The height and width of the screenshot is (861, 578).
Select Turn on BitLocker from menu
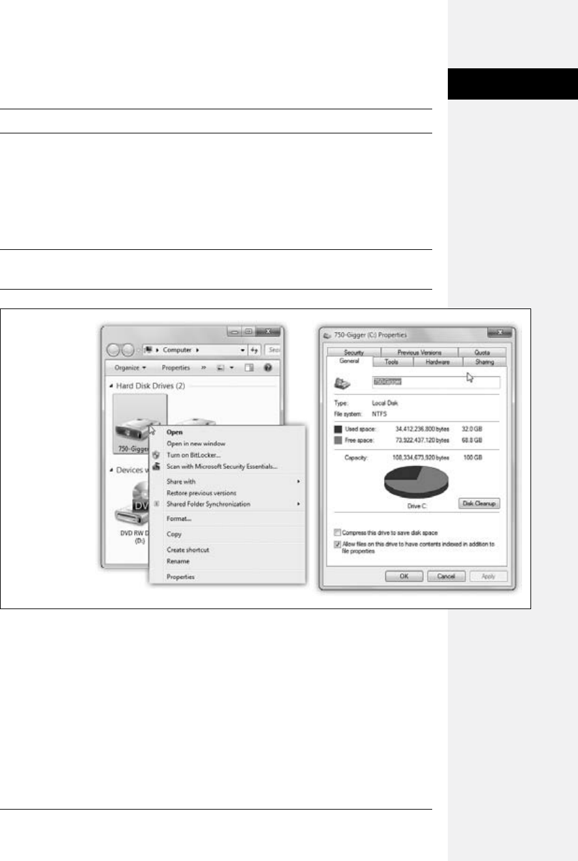pyautogui.click(x=194, y=456)
